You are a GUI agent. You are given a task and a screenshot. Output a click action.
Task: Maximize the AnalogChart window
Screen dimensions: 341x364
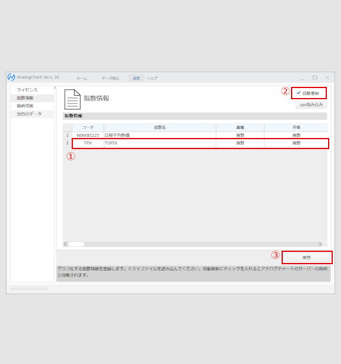(x=315, y=77)
